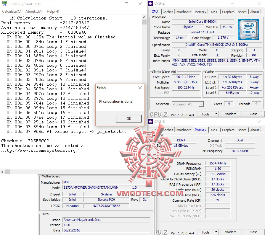Open the Calculate menu in Super PI
This screenshot has height=235, width=265.
coord(12,11)
